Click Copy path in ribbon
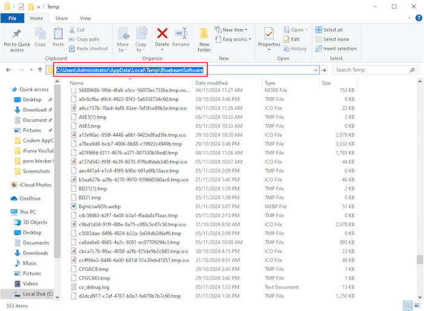The height and width of the screenshot is (311, 424). click(84, 39)
